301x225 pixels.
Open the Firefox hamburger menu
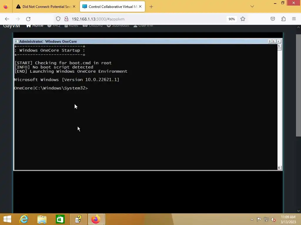point(294,19)
